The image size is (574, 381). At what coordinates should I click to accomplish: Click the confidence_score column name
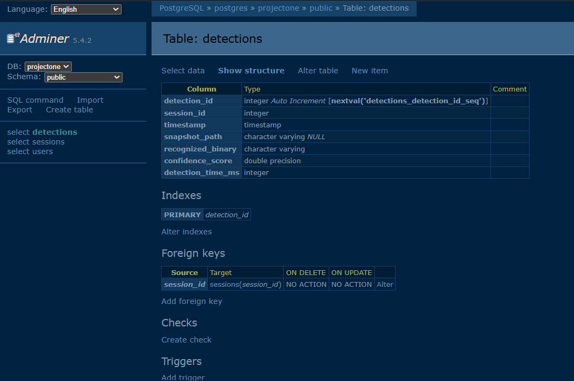click(198, 161)
